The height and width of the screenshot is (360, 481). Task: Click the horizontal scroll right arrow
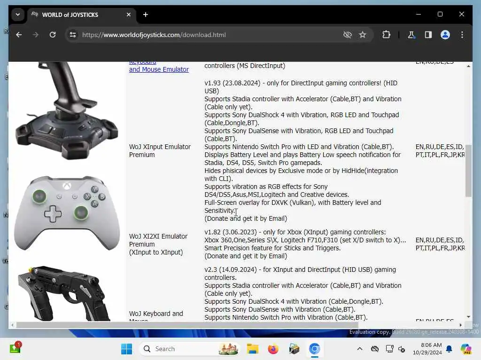(460, 325)
